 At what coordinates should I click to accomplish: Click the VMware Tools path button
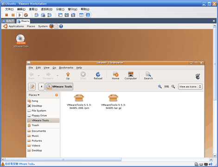(x=59, y=87)
